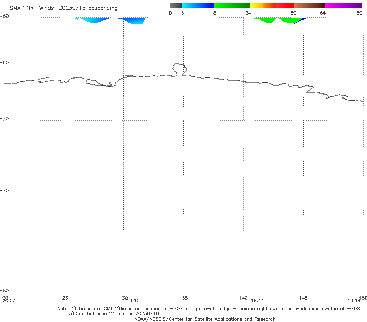Click the '34' color scale label

[248, 13]
